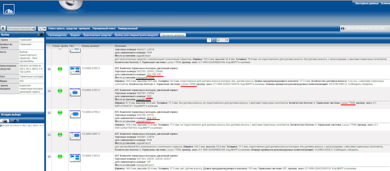This screenshot has width=390, height=171.
Task: Open brake pad thumbnail for 13.0460-2790.2
Action: point(75,114)
